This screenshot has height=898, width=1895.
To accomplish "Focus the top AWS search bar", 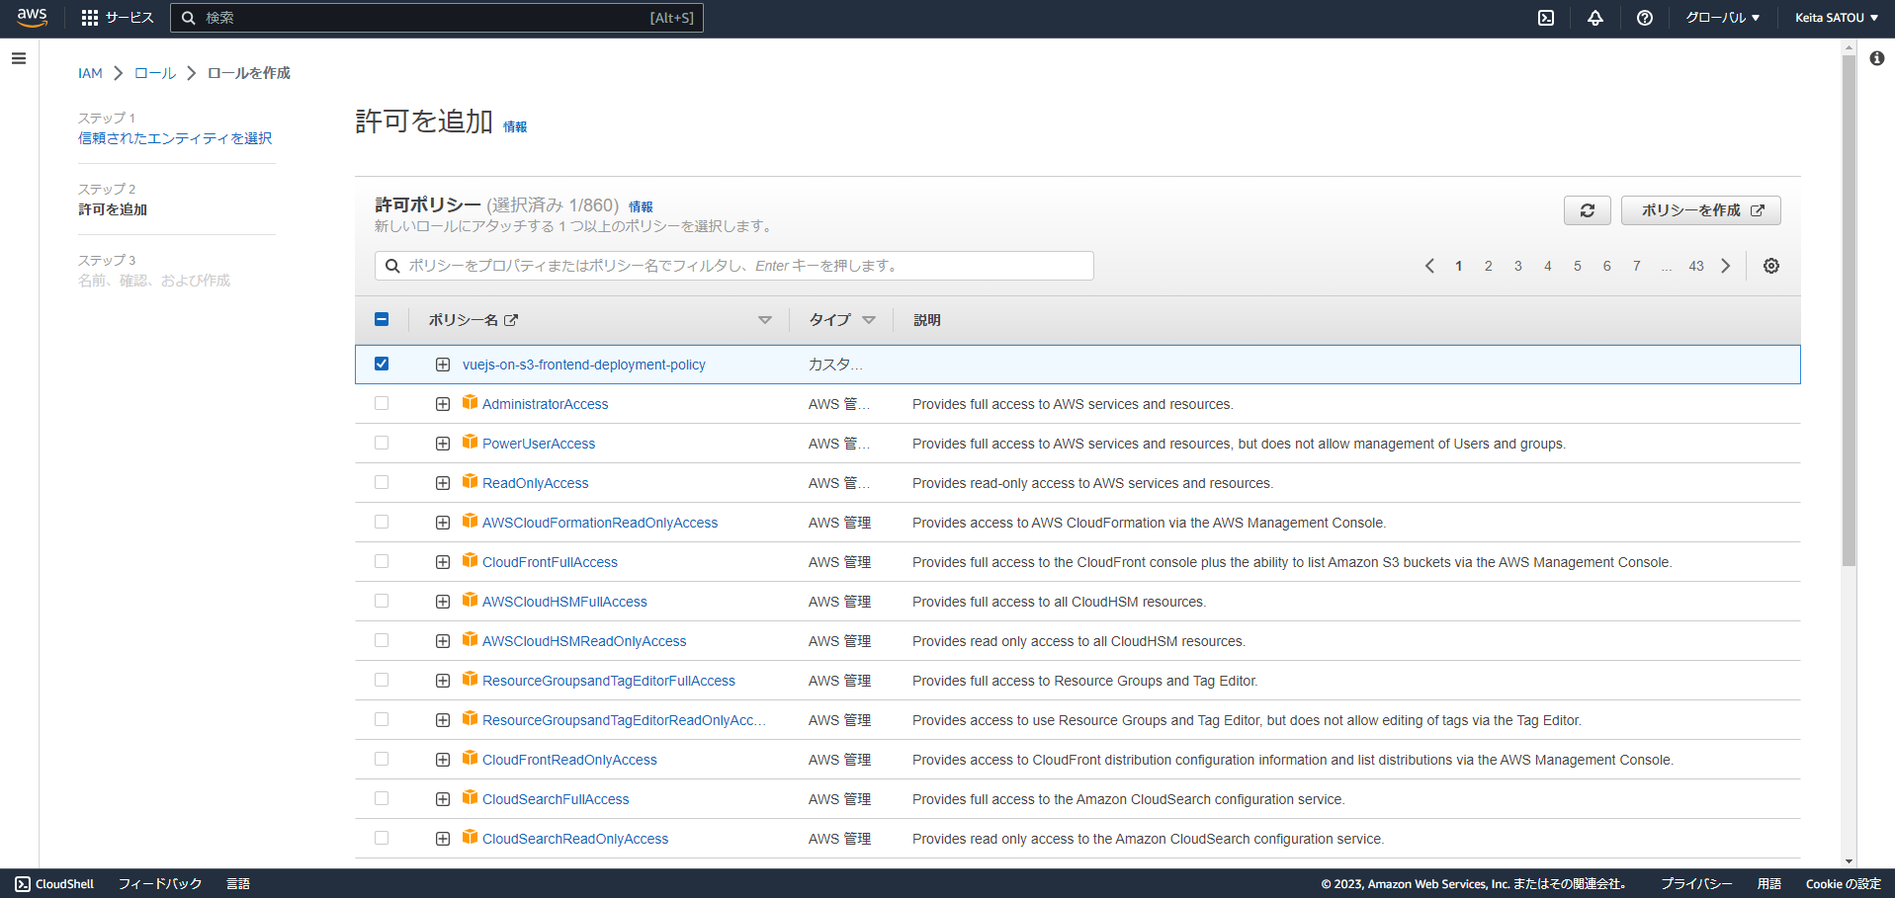I will pyautogui.click(x=437, y=18).
